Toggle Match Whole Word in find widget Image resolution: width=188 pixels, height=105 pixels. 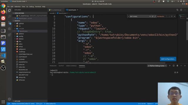(152, 16)
